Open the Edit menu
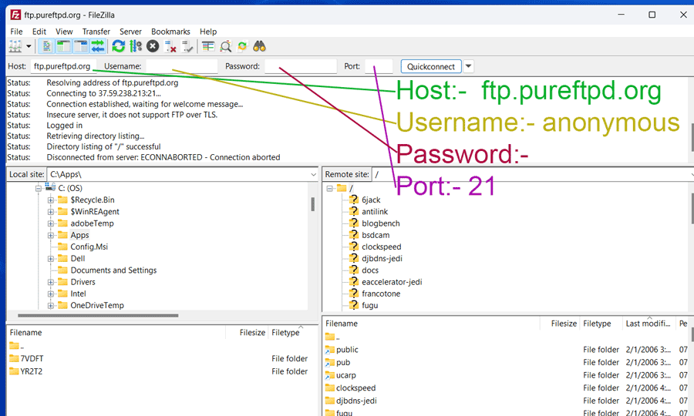Screen dimensions: 694x416 pyautogui.click(x=39, y=32)
